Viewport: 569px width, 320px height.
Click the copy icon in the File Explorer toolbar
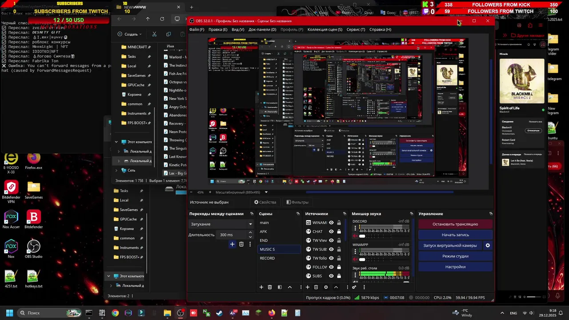click(168, 34)
